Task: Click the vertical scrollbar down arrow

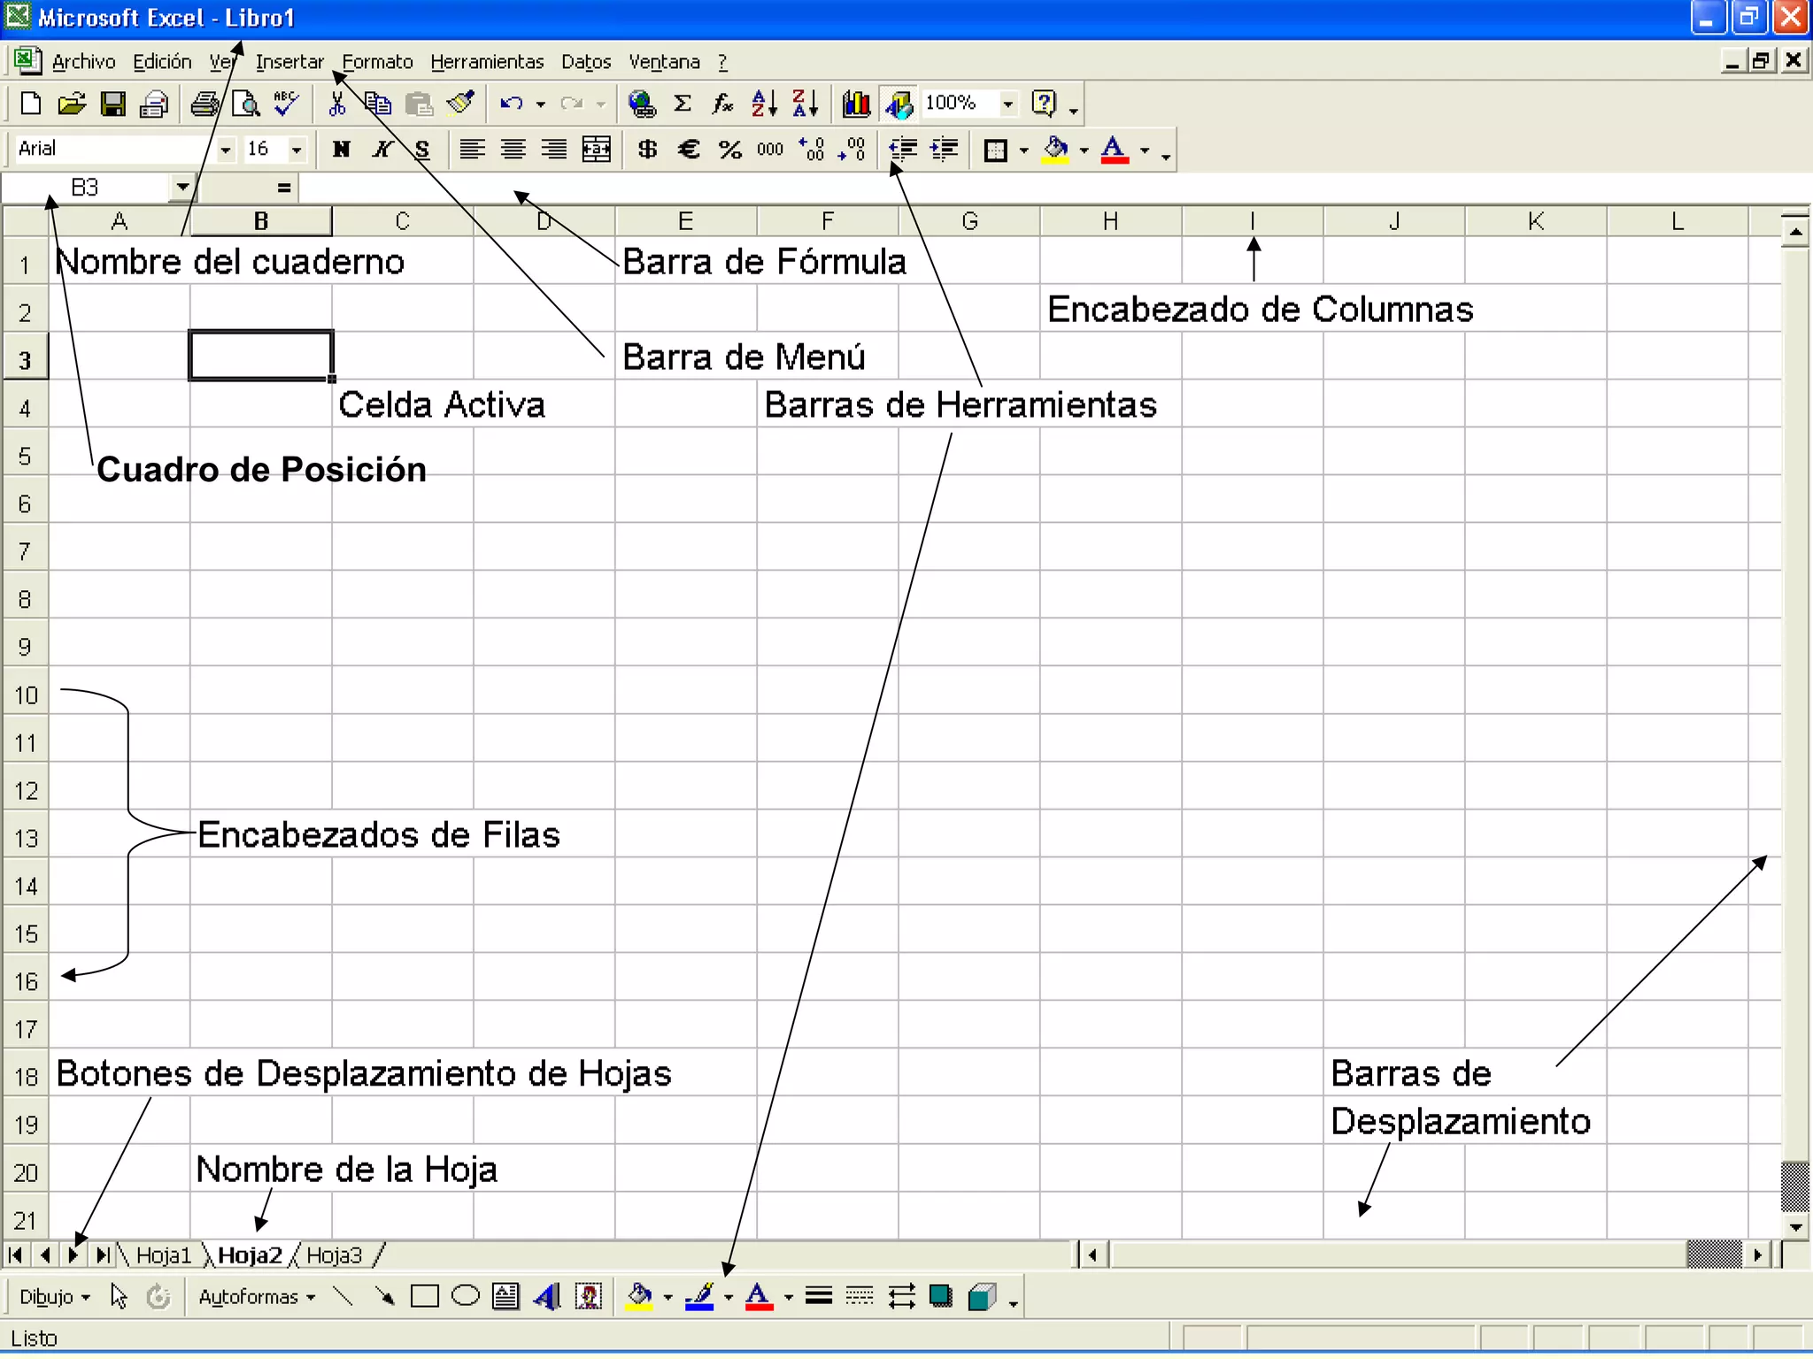Action: coord(1795,1226)
